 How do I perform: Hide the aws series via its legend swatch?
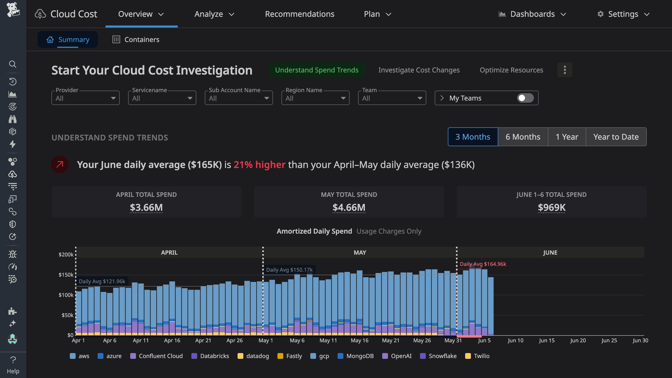point(73,356)
